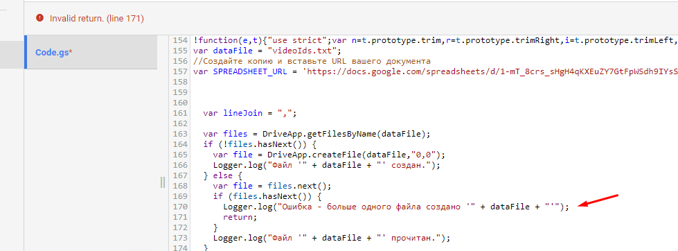The width and height of the screenshot is (678, 251).
Task: Click line number 163 in the gutter
Action: point(179,134)
